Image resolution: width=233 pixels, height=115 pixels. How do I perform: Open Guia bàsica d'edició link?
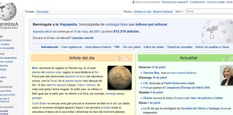(98, 47)
